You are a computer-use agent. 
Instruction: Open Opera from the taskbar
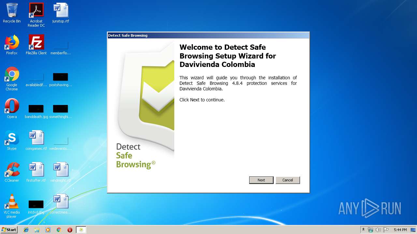[70, 230]
